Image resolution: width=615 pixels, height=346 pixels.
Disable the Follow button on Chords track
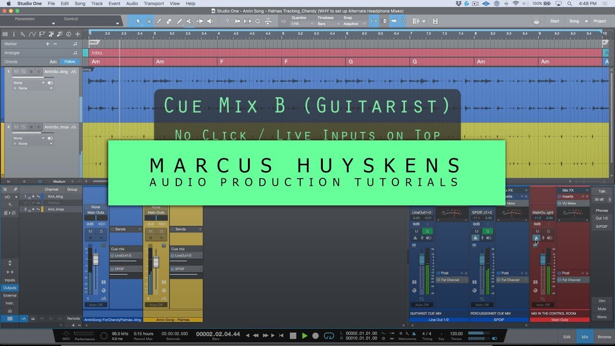point(70,62)
